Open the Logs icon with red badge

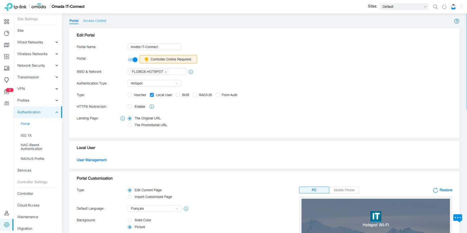tap(7, 92)
